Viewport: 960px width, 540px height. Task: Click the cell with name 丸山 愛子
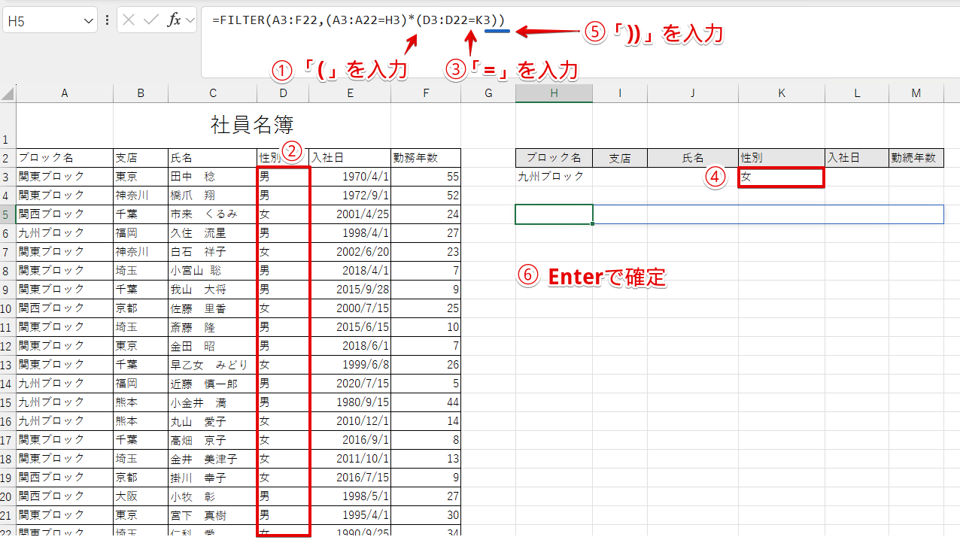213,421
